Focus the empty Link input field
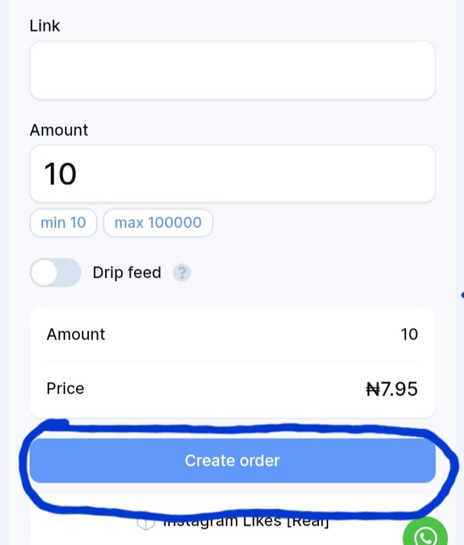The width and height of the screenshot is (464, 545). click(233, 71)
